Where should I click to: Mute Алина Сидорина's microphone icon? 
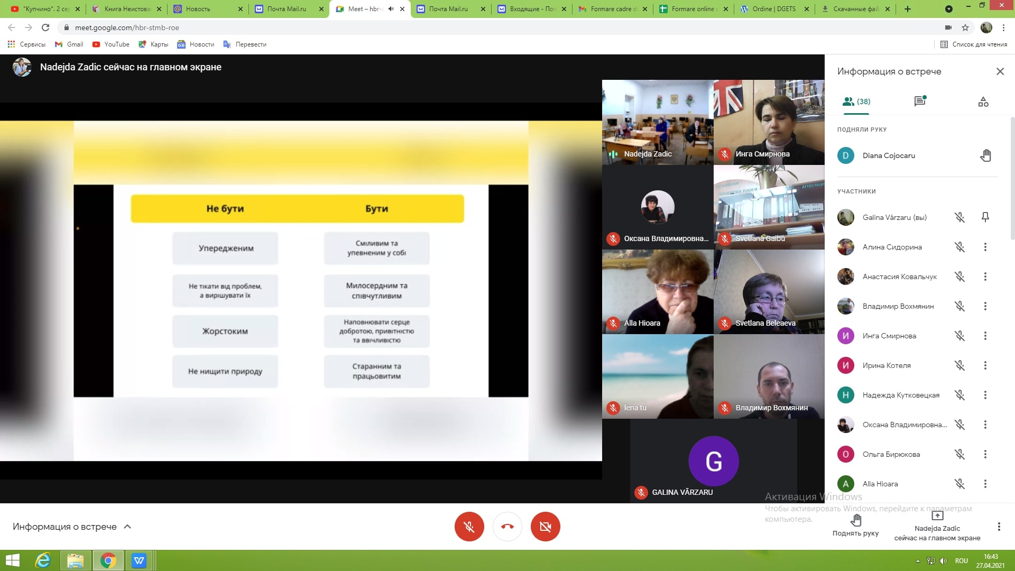point(959,247)
